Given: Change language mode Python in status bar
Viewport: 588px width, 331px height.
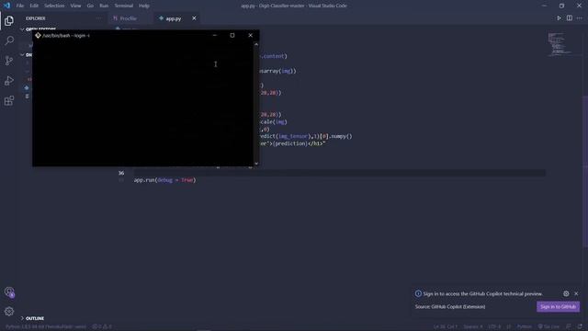Looking at the screenshot, I should point(525,326).
